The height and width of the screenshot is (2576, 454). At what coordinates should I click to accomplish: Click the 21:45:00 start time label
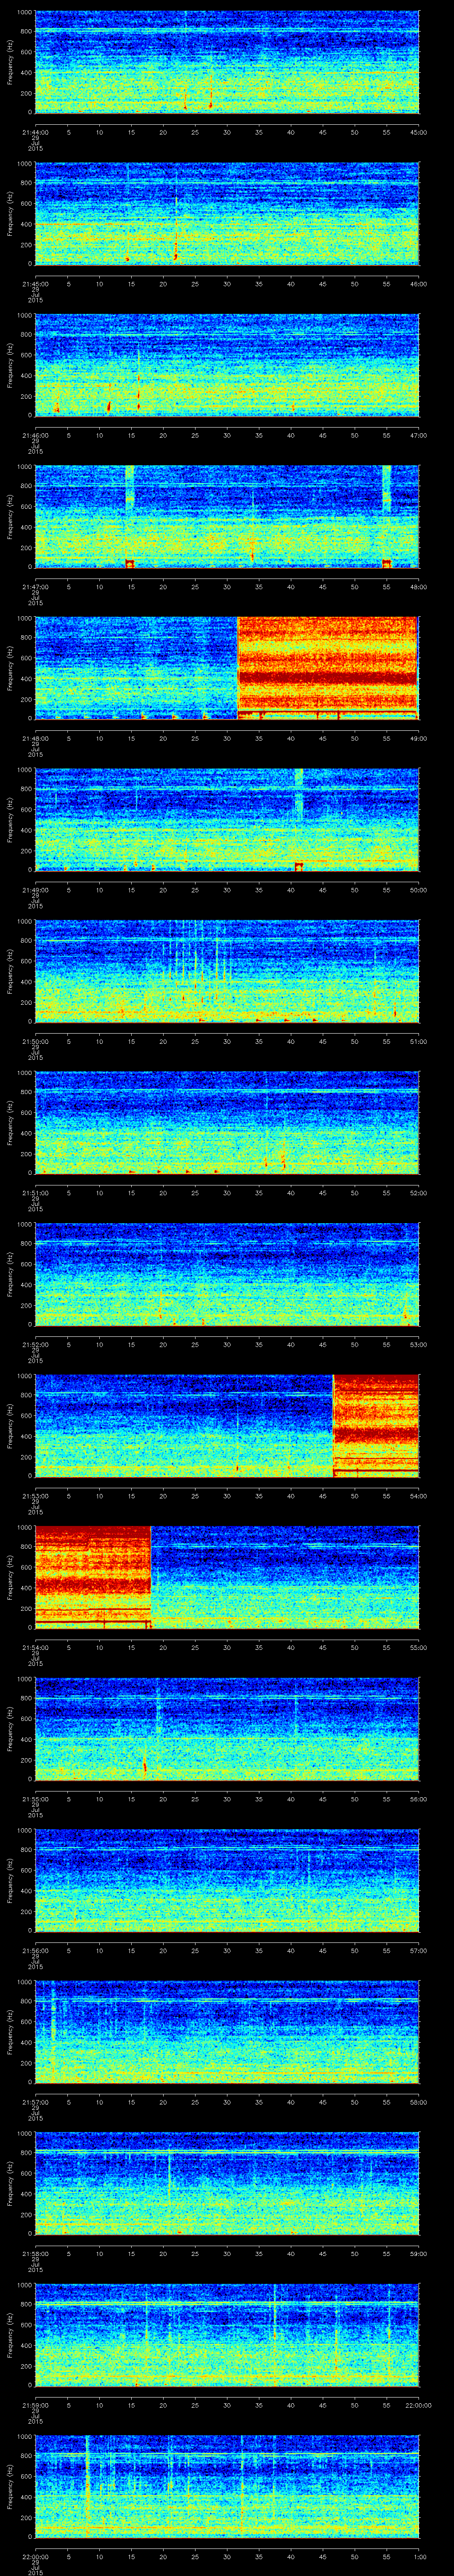pos(35,284)
